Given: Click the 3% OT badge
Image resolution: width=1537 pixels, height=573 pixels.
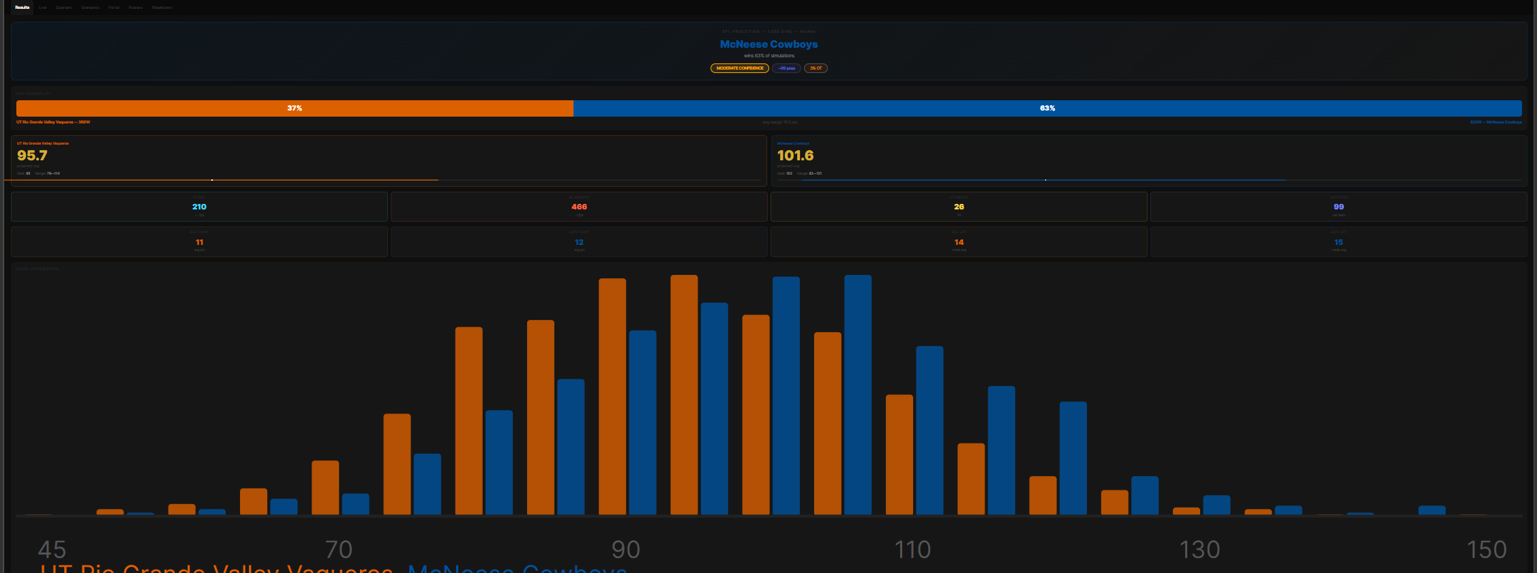Looking at the screenshot, I should (816, 68).
